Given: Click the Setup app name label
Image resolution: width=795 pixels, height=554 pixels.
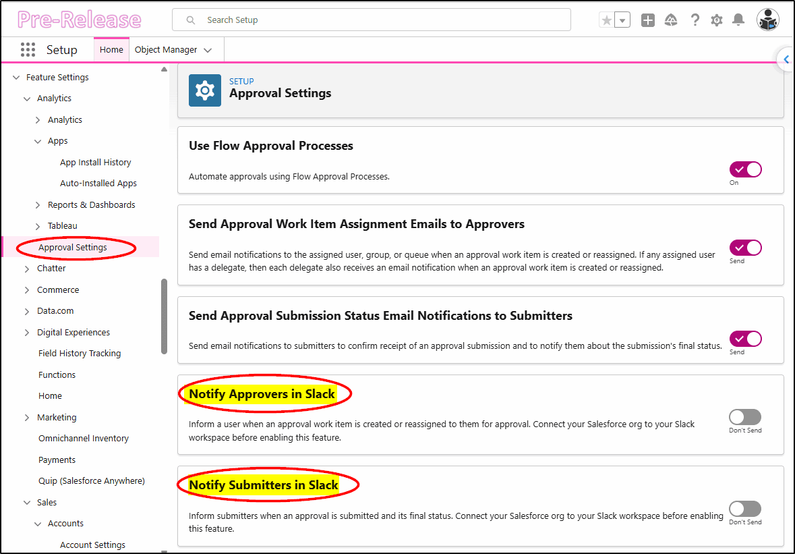Looking at the screenshot, I should click(x=62, y=50).
